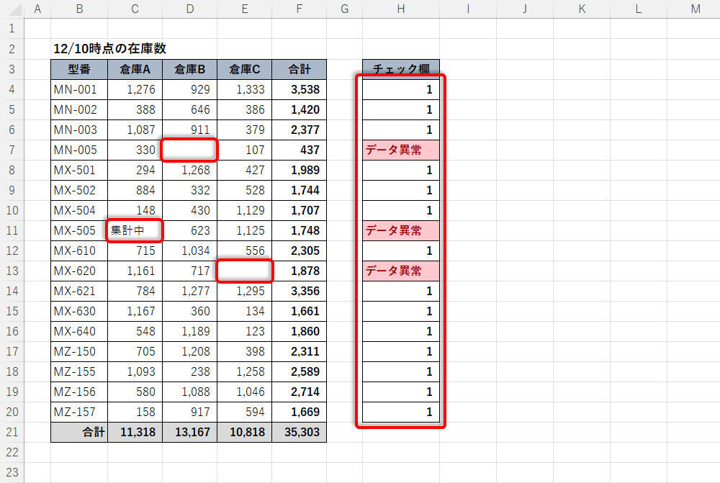This screenshot has width=720, height=483.
Task: Select the cell MZ-150
Action: [x=79, y=352]
